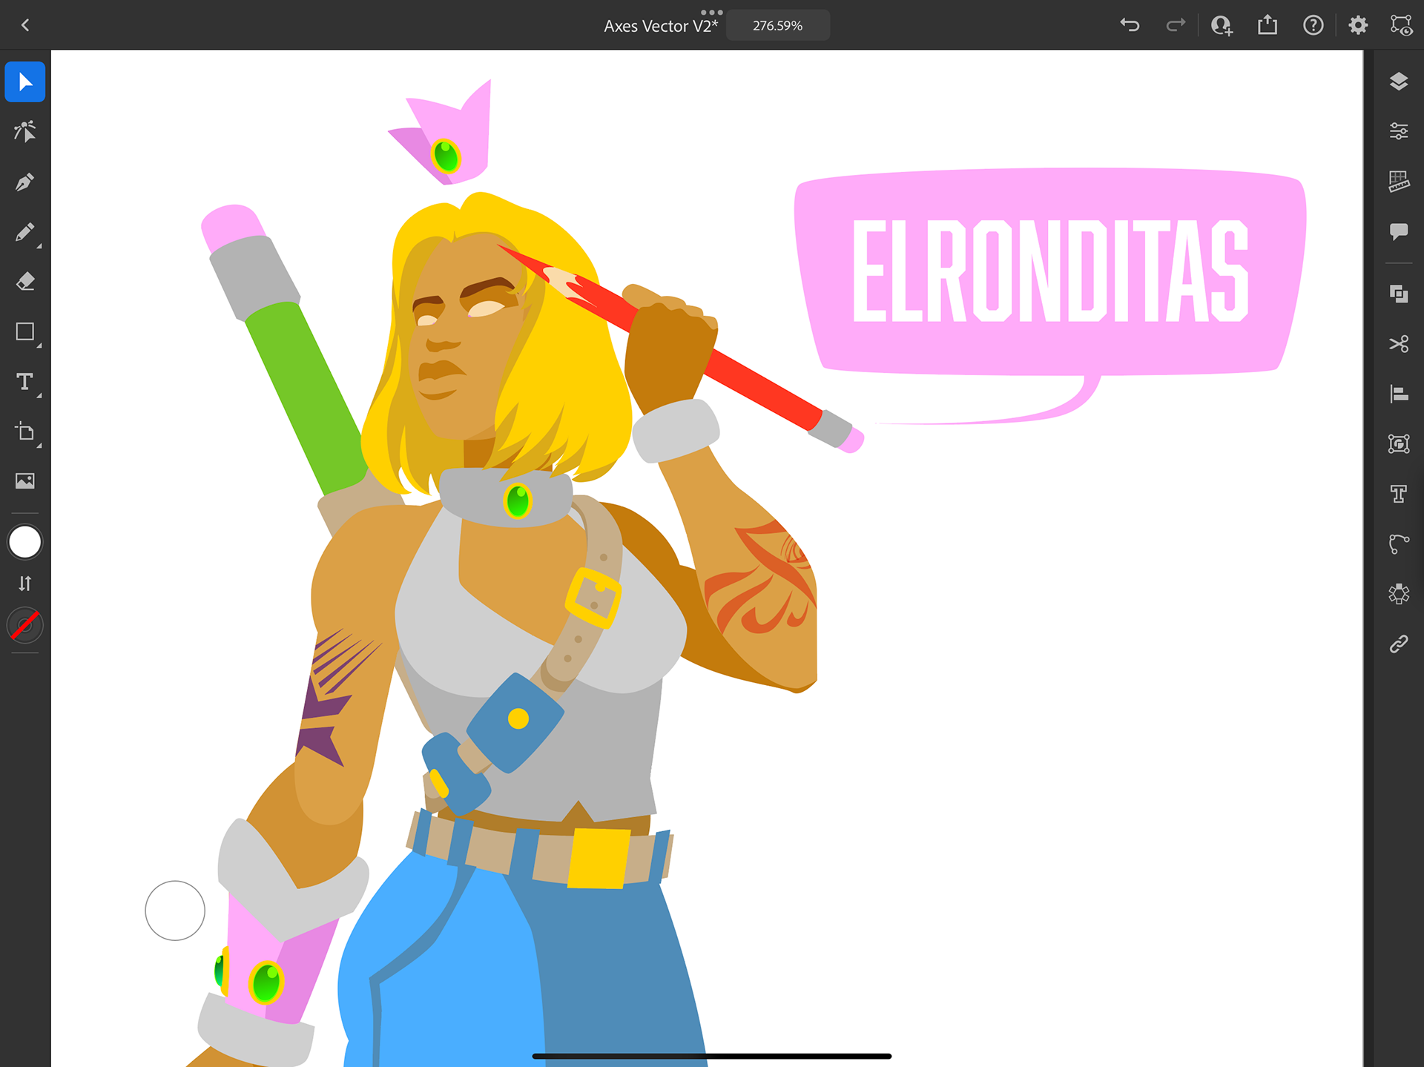The height and width of the screenshot is (1067, 1424).
Task: Pick the Pencil tool
Action: 24,232
